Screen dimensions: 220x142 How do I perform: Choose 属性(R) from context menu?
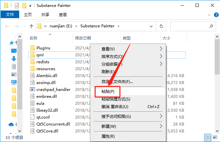[x=128, y=136]
